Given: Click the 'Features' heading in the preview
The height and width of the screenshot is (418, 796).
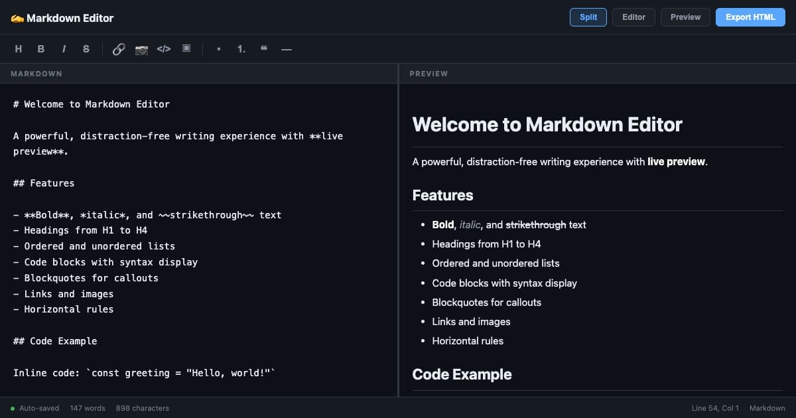Looking at the screenshot, I should (x=442, y=196).
